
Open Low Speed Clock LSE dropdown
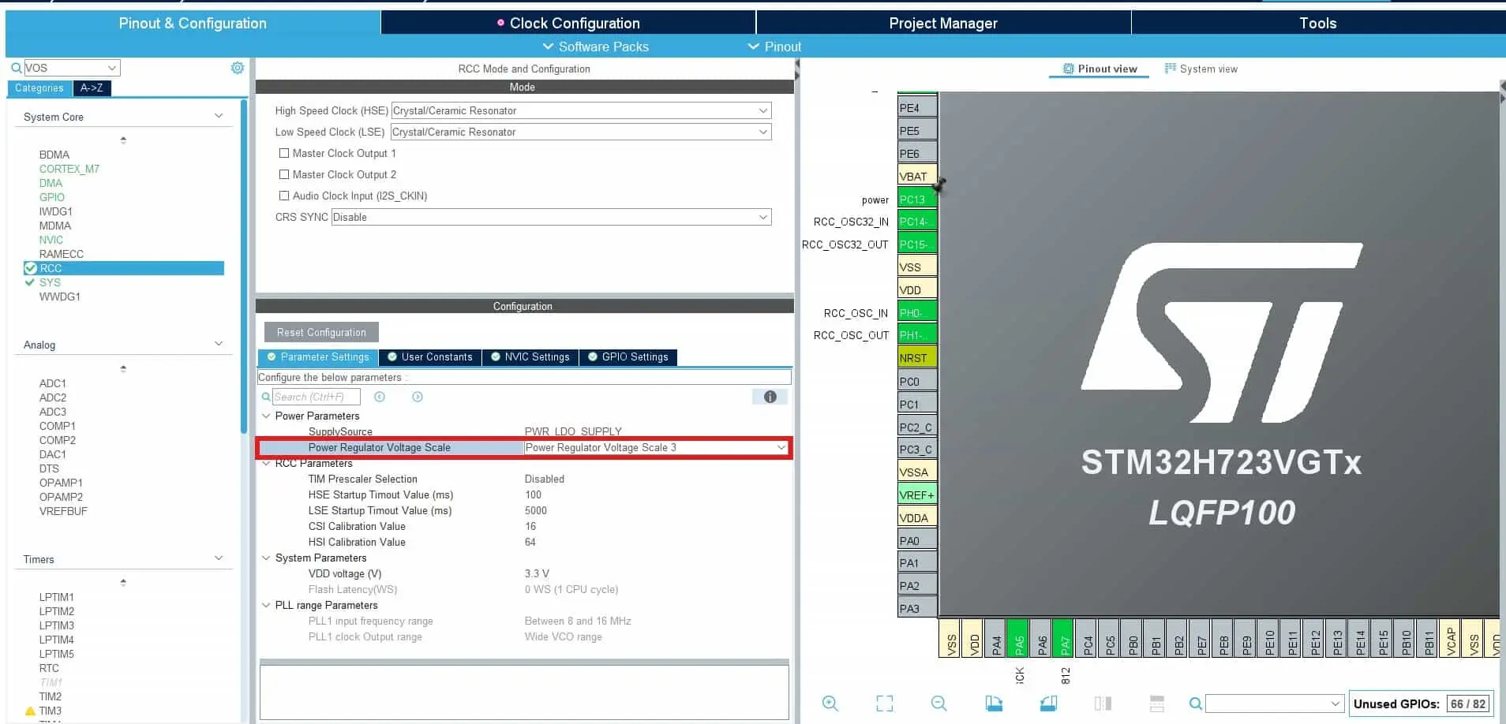coord(581,132)
